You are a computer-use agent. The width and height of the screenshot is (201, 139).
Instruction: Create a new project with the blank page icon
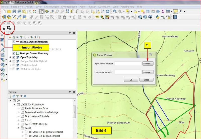tap(4, 11)
